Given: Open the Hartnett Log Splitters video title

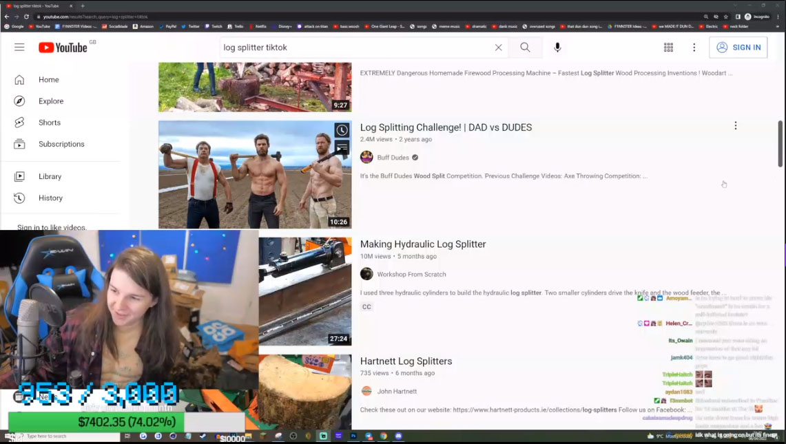Looking at the screenshot, I should (406, 361).
